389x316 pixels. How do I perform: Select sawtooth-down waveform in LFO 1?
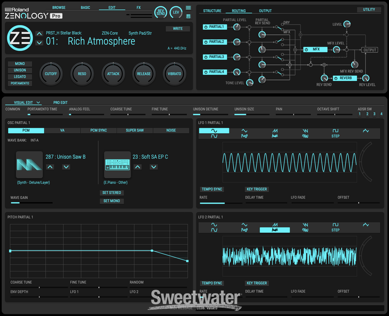pos(305,131)
